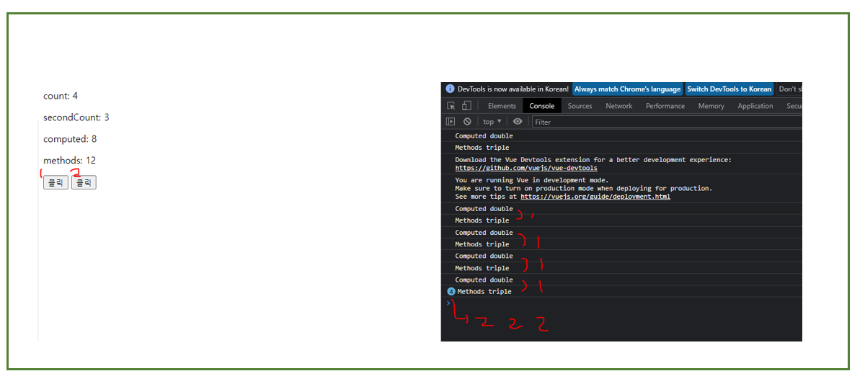Select the 'secondCount: 3' text

(76, 117)
